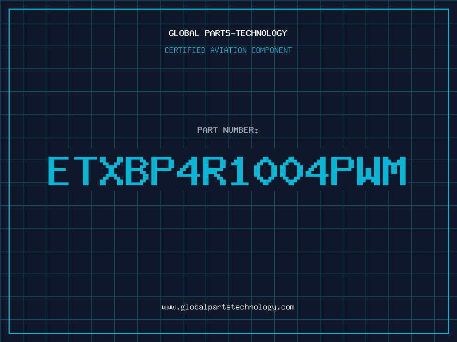Select the word AVIATION in the subtitle

[x=228, y=50]
